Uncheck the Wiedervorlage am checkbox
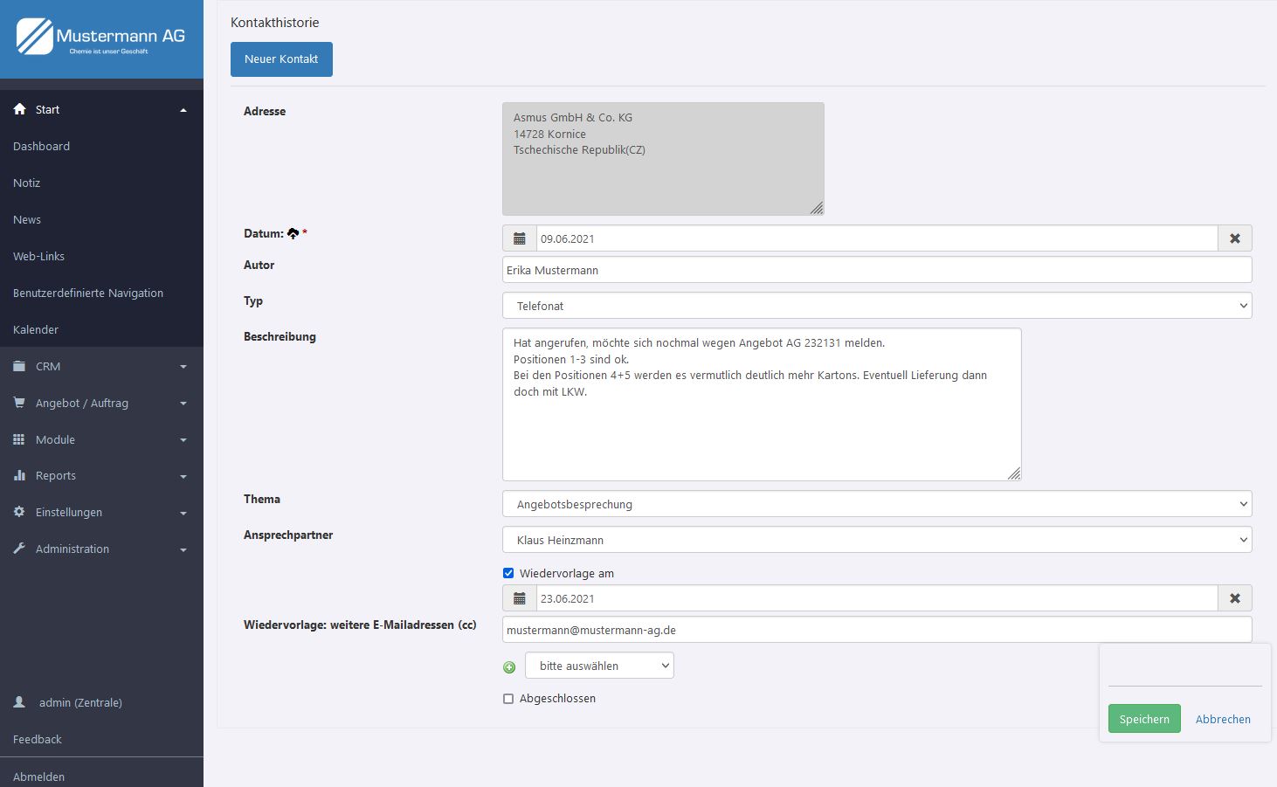Screen dimensions: 1277x787 508,573
